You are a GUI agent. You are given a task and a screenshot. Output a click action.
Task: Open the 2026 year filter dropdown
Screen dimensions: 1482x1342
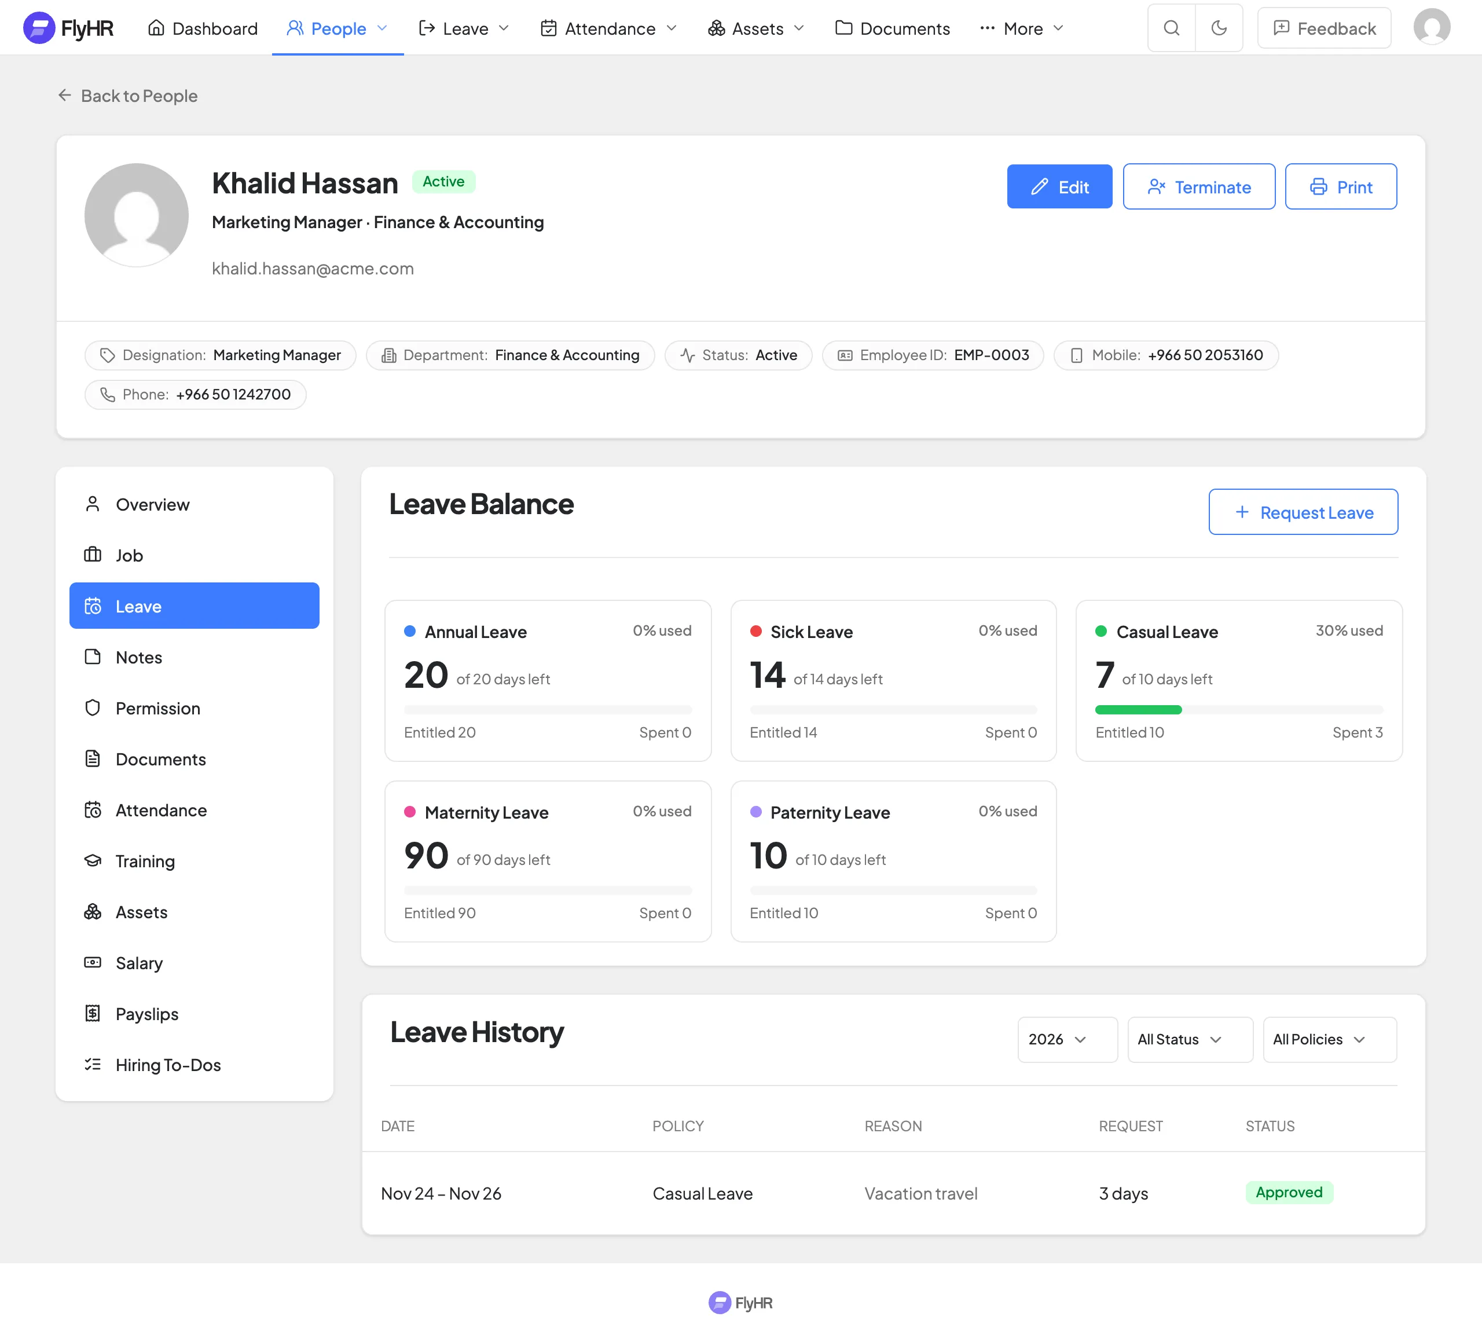(1068, 1039)
